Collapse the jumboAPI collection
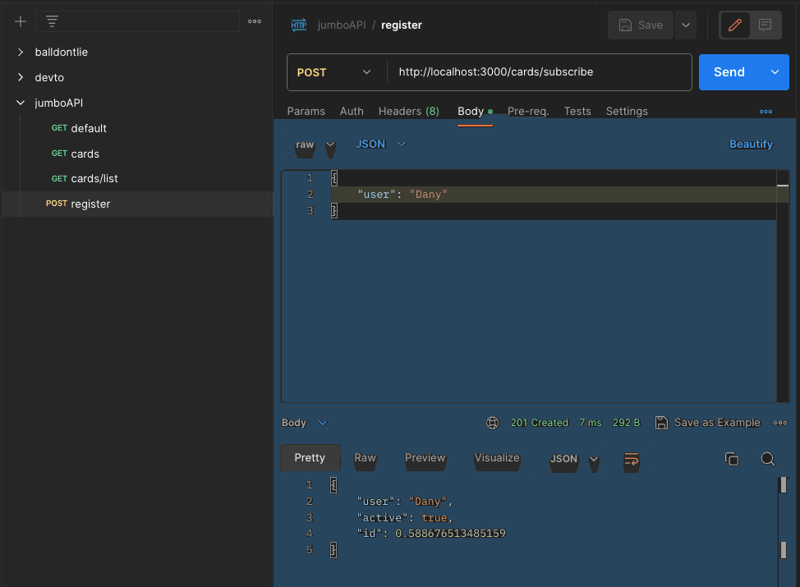The width and height of the screenshot is (800, 587). (x=21, y=103)
